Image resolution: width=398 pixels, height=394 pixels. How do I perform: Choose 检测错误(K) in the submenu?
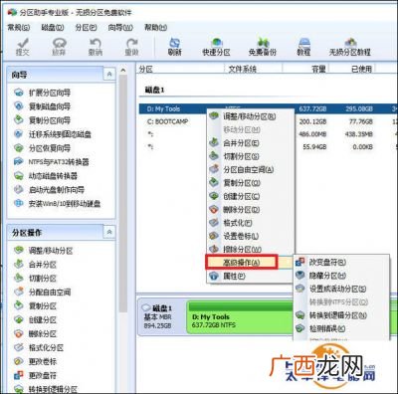coord(341,328)
